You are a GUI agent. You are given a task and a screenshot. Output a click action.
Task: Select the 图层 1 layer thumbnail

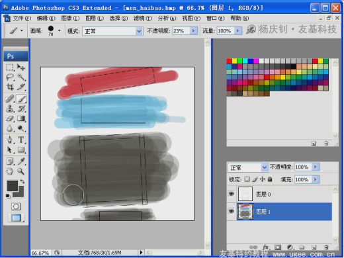245,212
